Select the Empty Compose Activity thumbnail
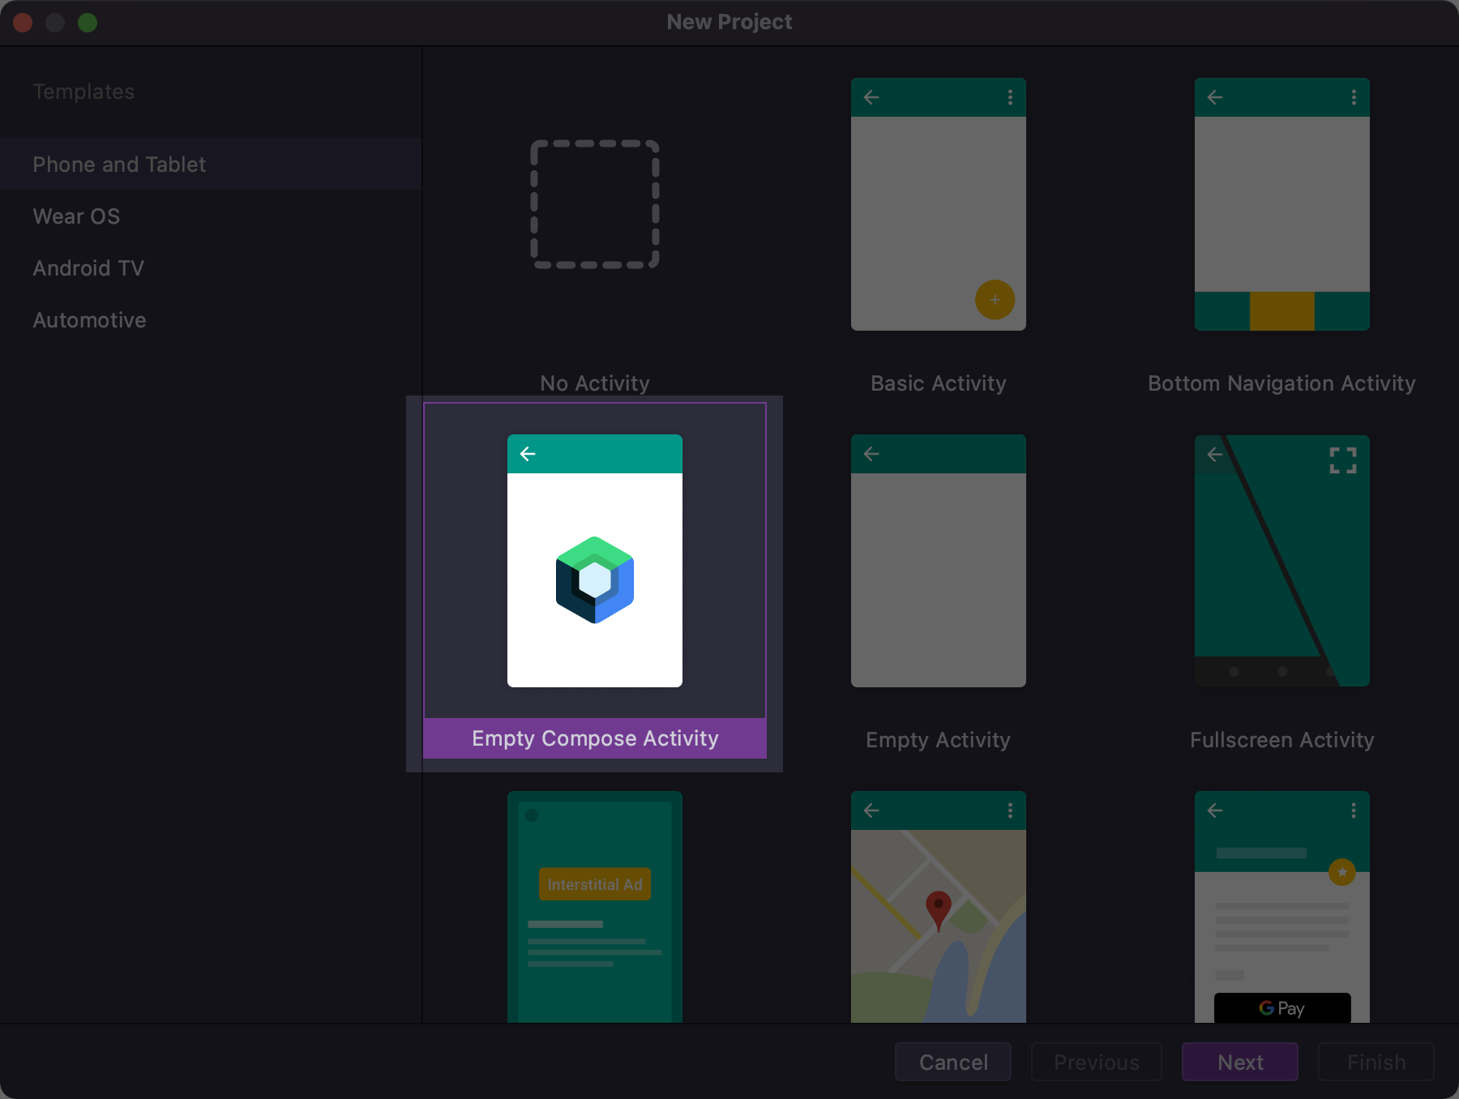 click(595, 561)
